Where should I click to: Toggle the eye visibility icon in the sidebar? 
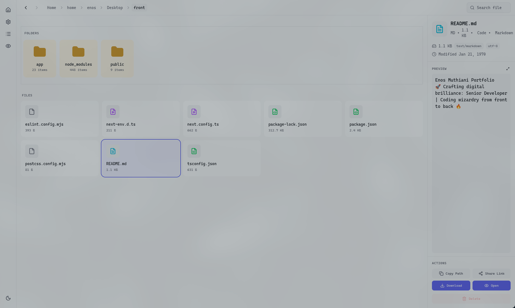pos(8,46)
